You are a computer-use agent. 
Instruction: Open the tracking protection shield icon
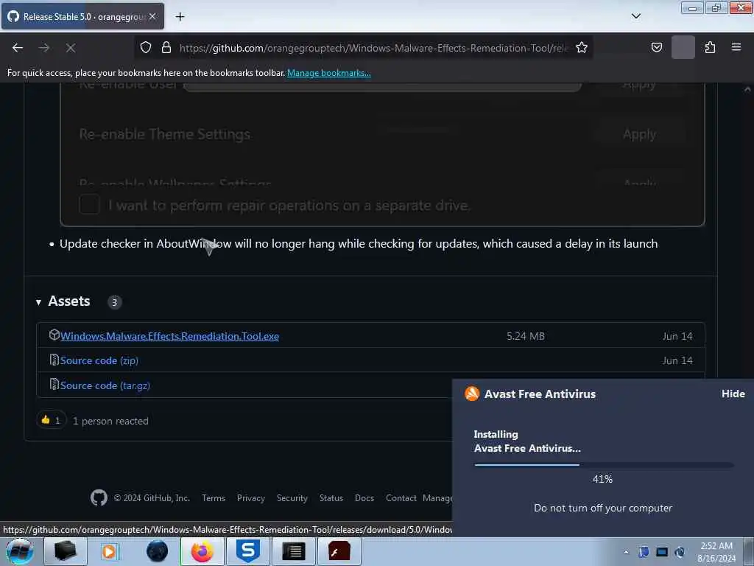(146, 47)
